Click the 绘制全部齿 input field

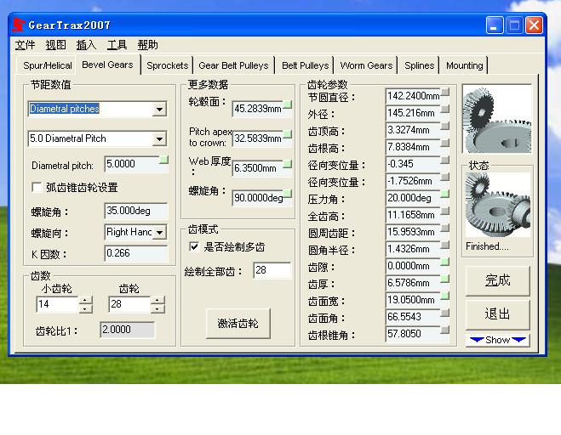point(272,270)
